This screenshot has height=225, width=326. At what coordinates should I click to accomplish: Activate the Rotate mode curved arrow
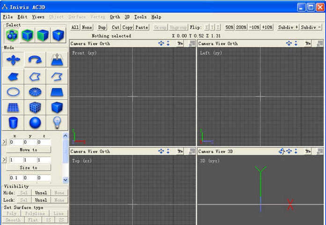35,60
